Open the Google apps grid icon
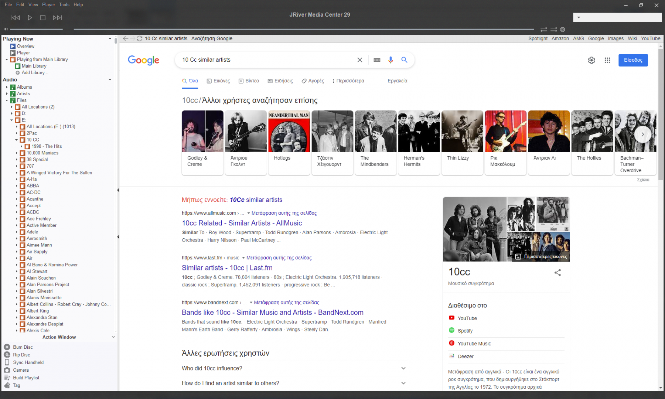 point(607,60)
